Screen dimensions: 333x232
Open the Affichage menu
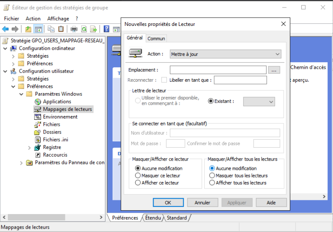pyautogui.click(x=58, y=19)
